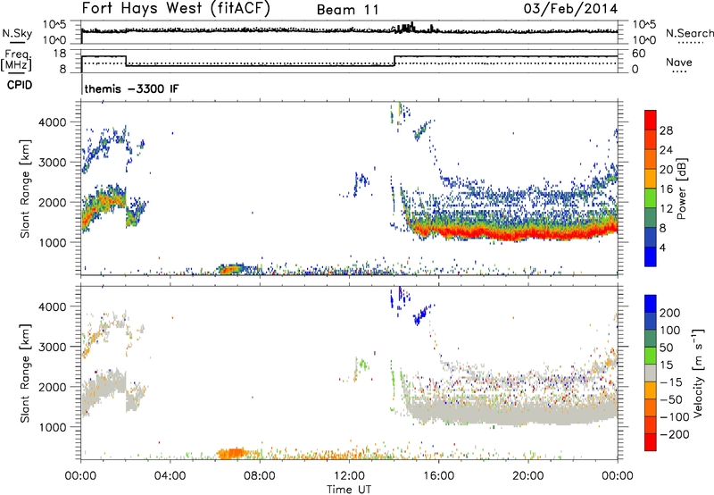Click the 'Beam 11' label
Viewport: 714px width, 495px height.
click(348, 10)
